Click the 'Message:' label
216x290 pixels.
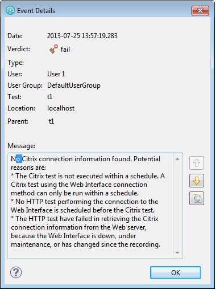[21, 146]
